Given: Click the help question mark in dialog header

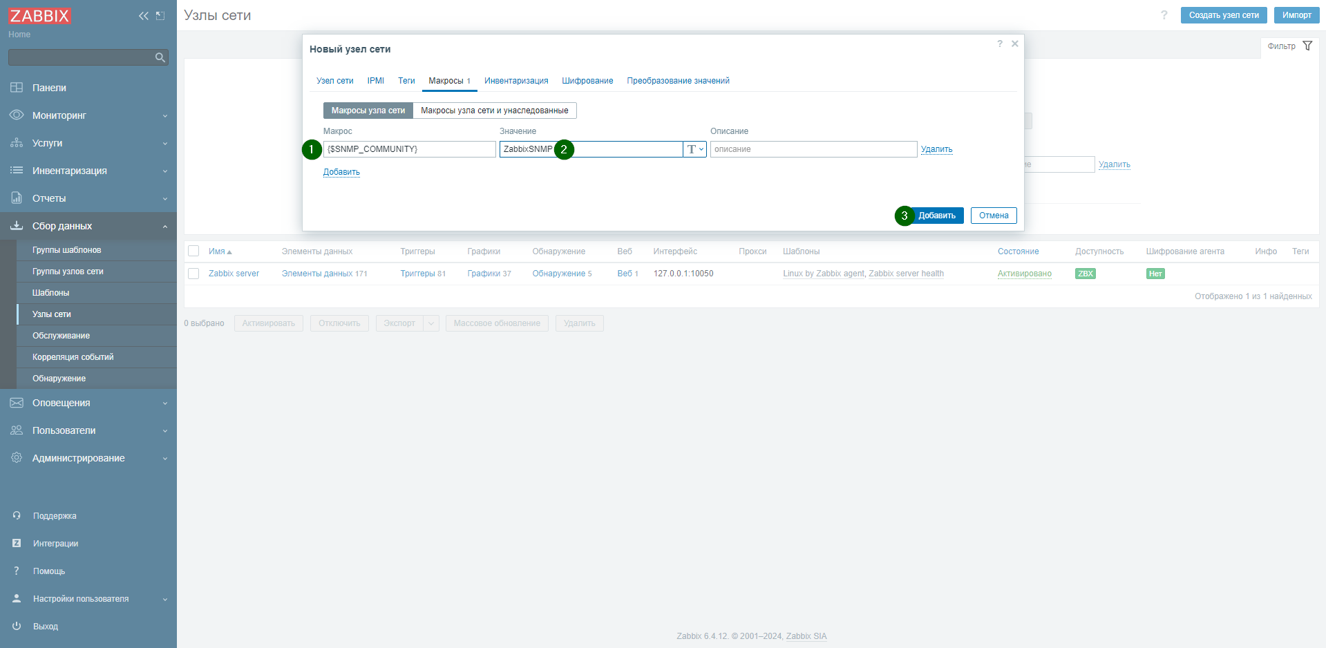Looking at the screenshot, I should click(x=999, y=44).
